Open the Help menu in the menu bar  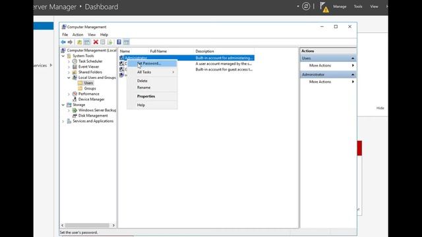[x=104, y=35]
